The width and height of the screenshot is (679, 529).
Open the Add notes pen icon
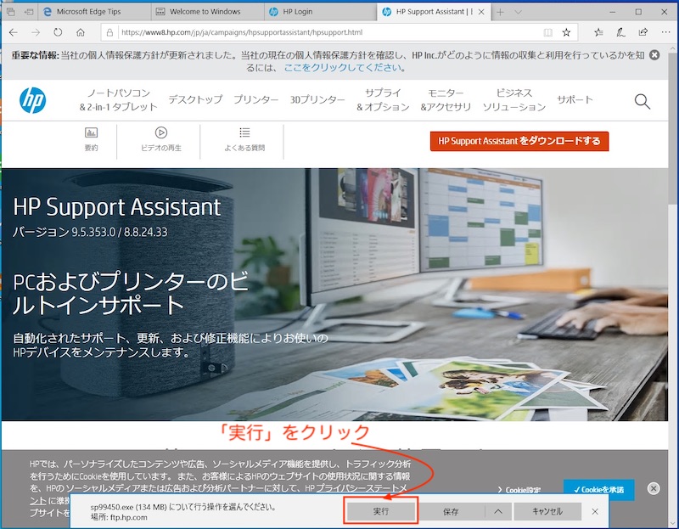620,32
